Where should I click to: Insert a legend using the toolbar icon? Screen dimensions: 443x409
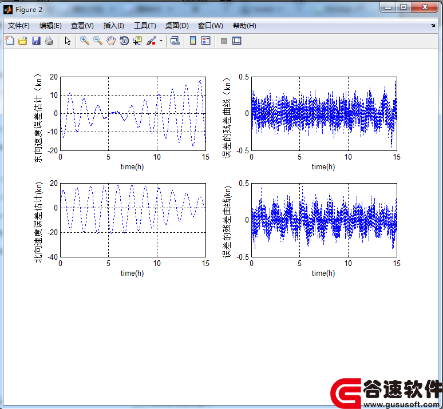(206, 41)
